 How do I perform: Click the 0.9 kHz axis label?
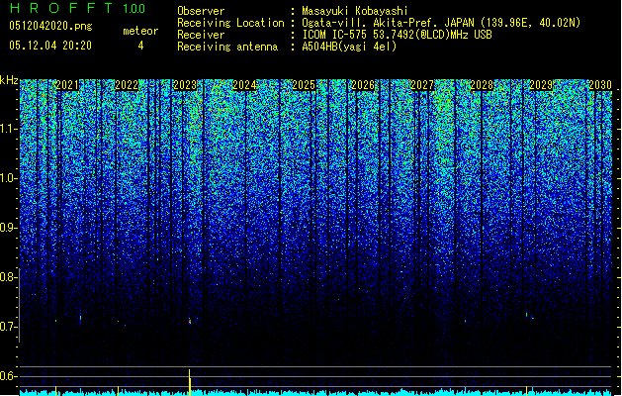[7, 228]
